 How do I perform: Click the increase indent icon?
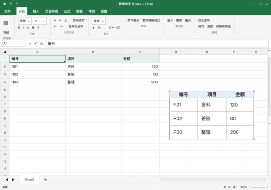click(61, 26)
